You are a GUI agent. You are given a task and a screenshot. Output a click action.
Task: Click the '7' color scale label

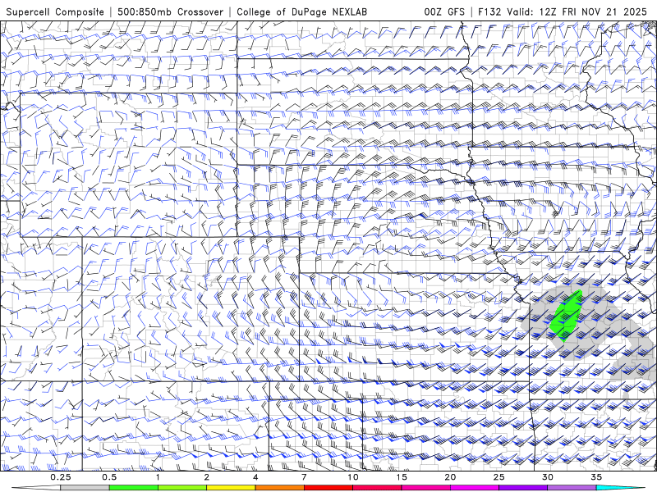click(x=304, y=477)
